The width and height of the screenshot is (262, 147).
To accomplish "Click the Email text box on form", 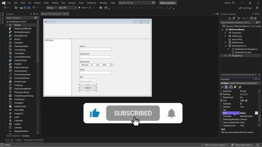I will point(95,73).
